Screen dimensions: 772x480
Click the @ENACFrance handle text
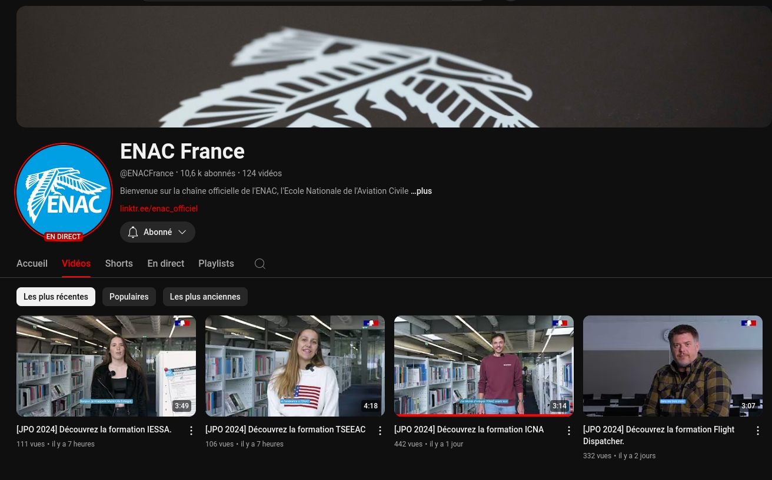pos(147,173)
